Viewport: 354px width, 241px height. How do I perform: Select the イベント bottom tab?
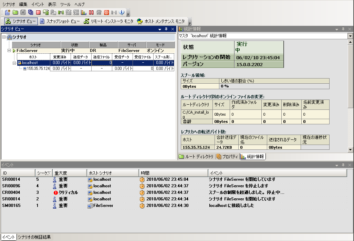coord(9,237)
